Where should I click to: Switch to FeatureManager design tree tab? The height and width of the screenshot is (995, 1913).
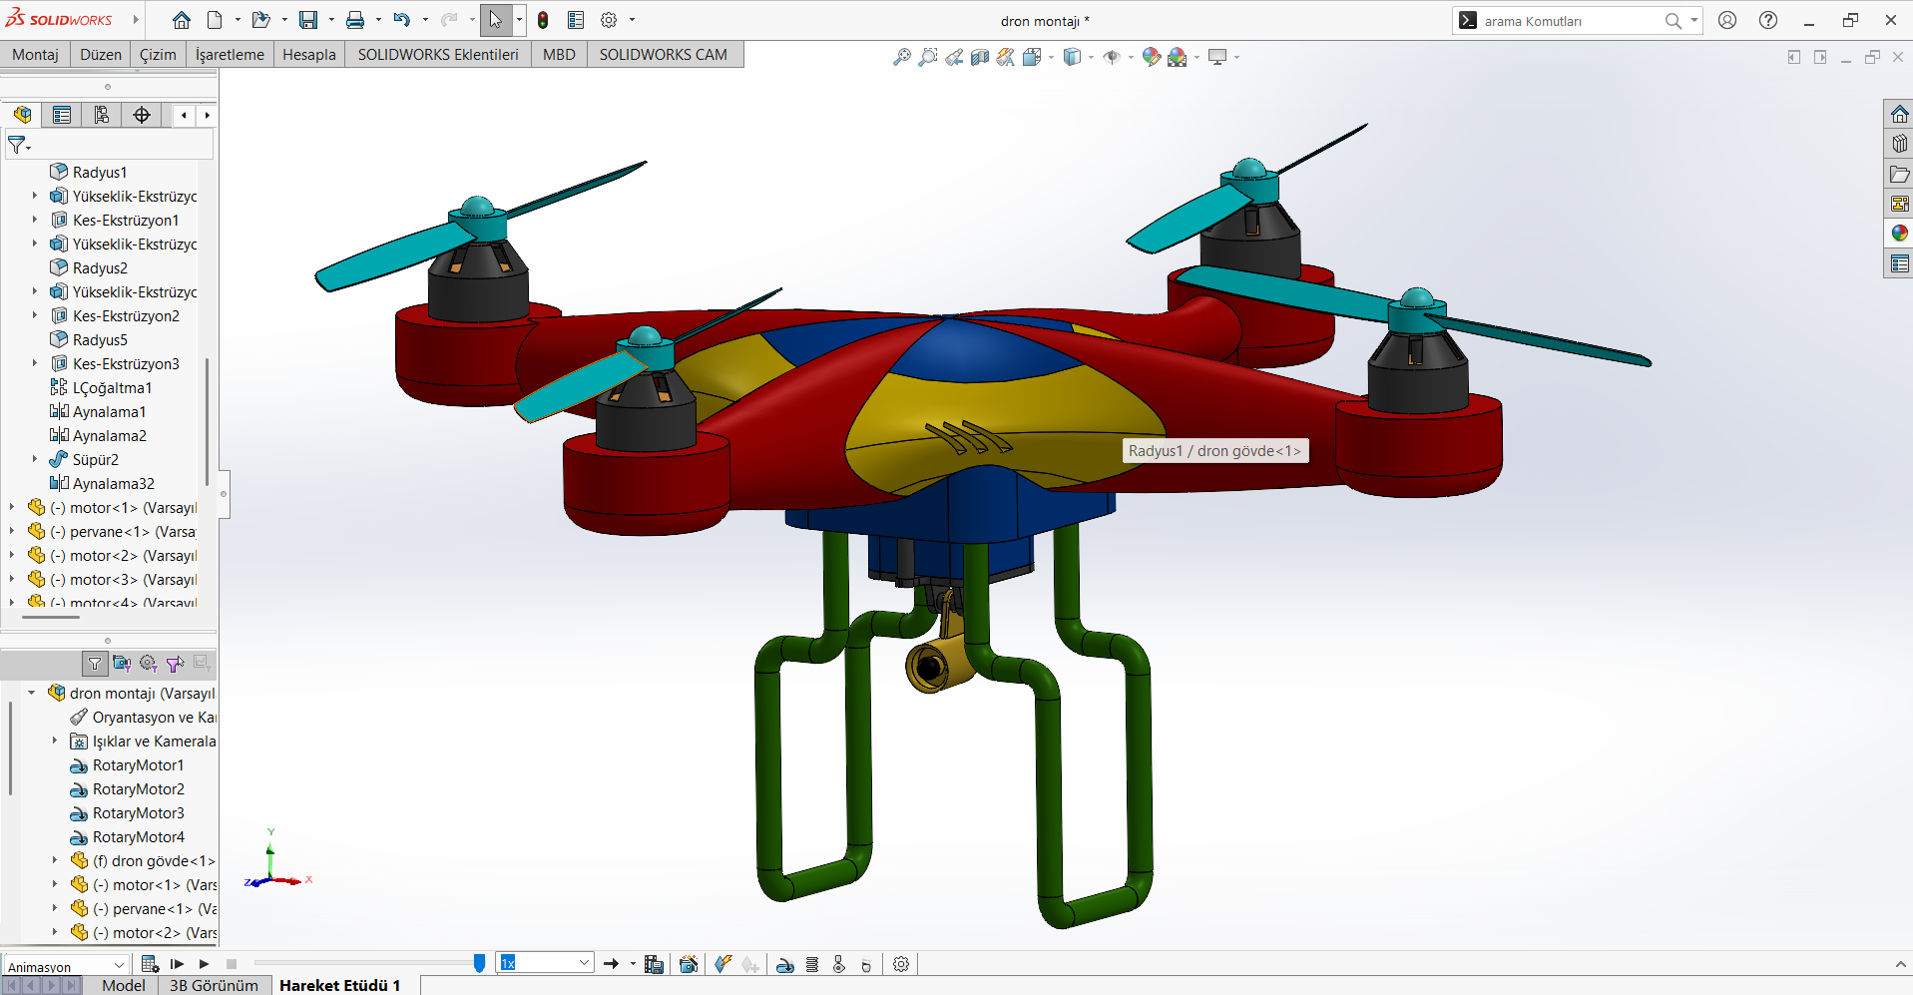pyautogui.click(x=22, y=115)
